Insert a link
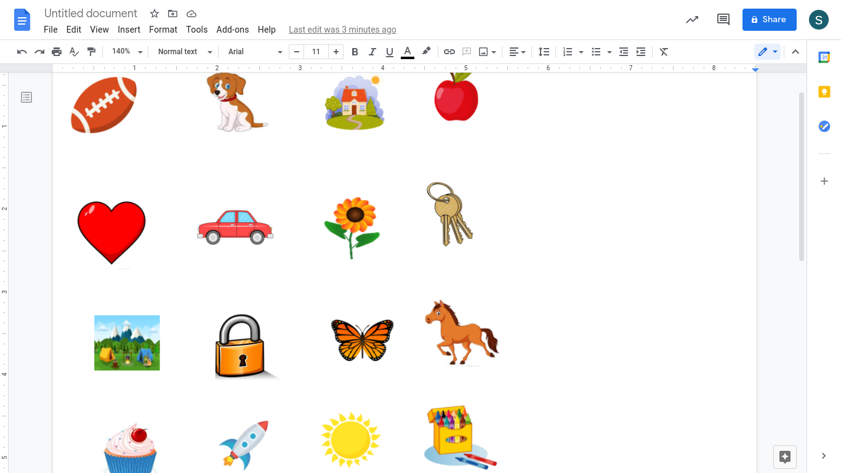This screenshot has height=473, width=841. point(449,52)
